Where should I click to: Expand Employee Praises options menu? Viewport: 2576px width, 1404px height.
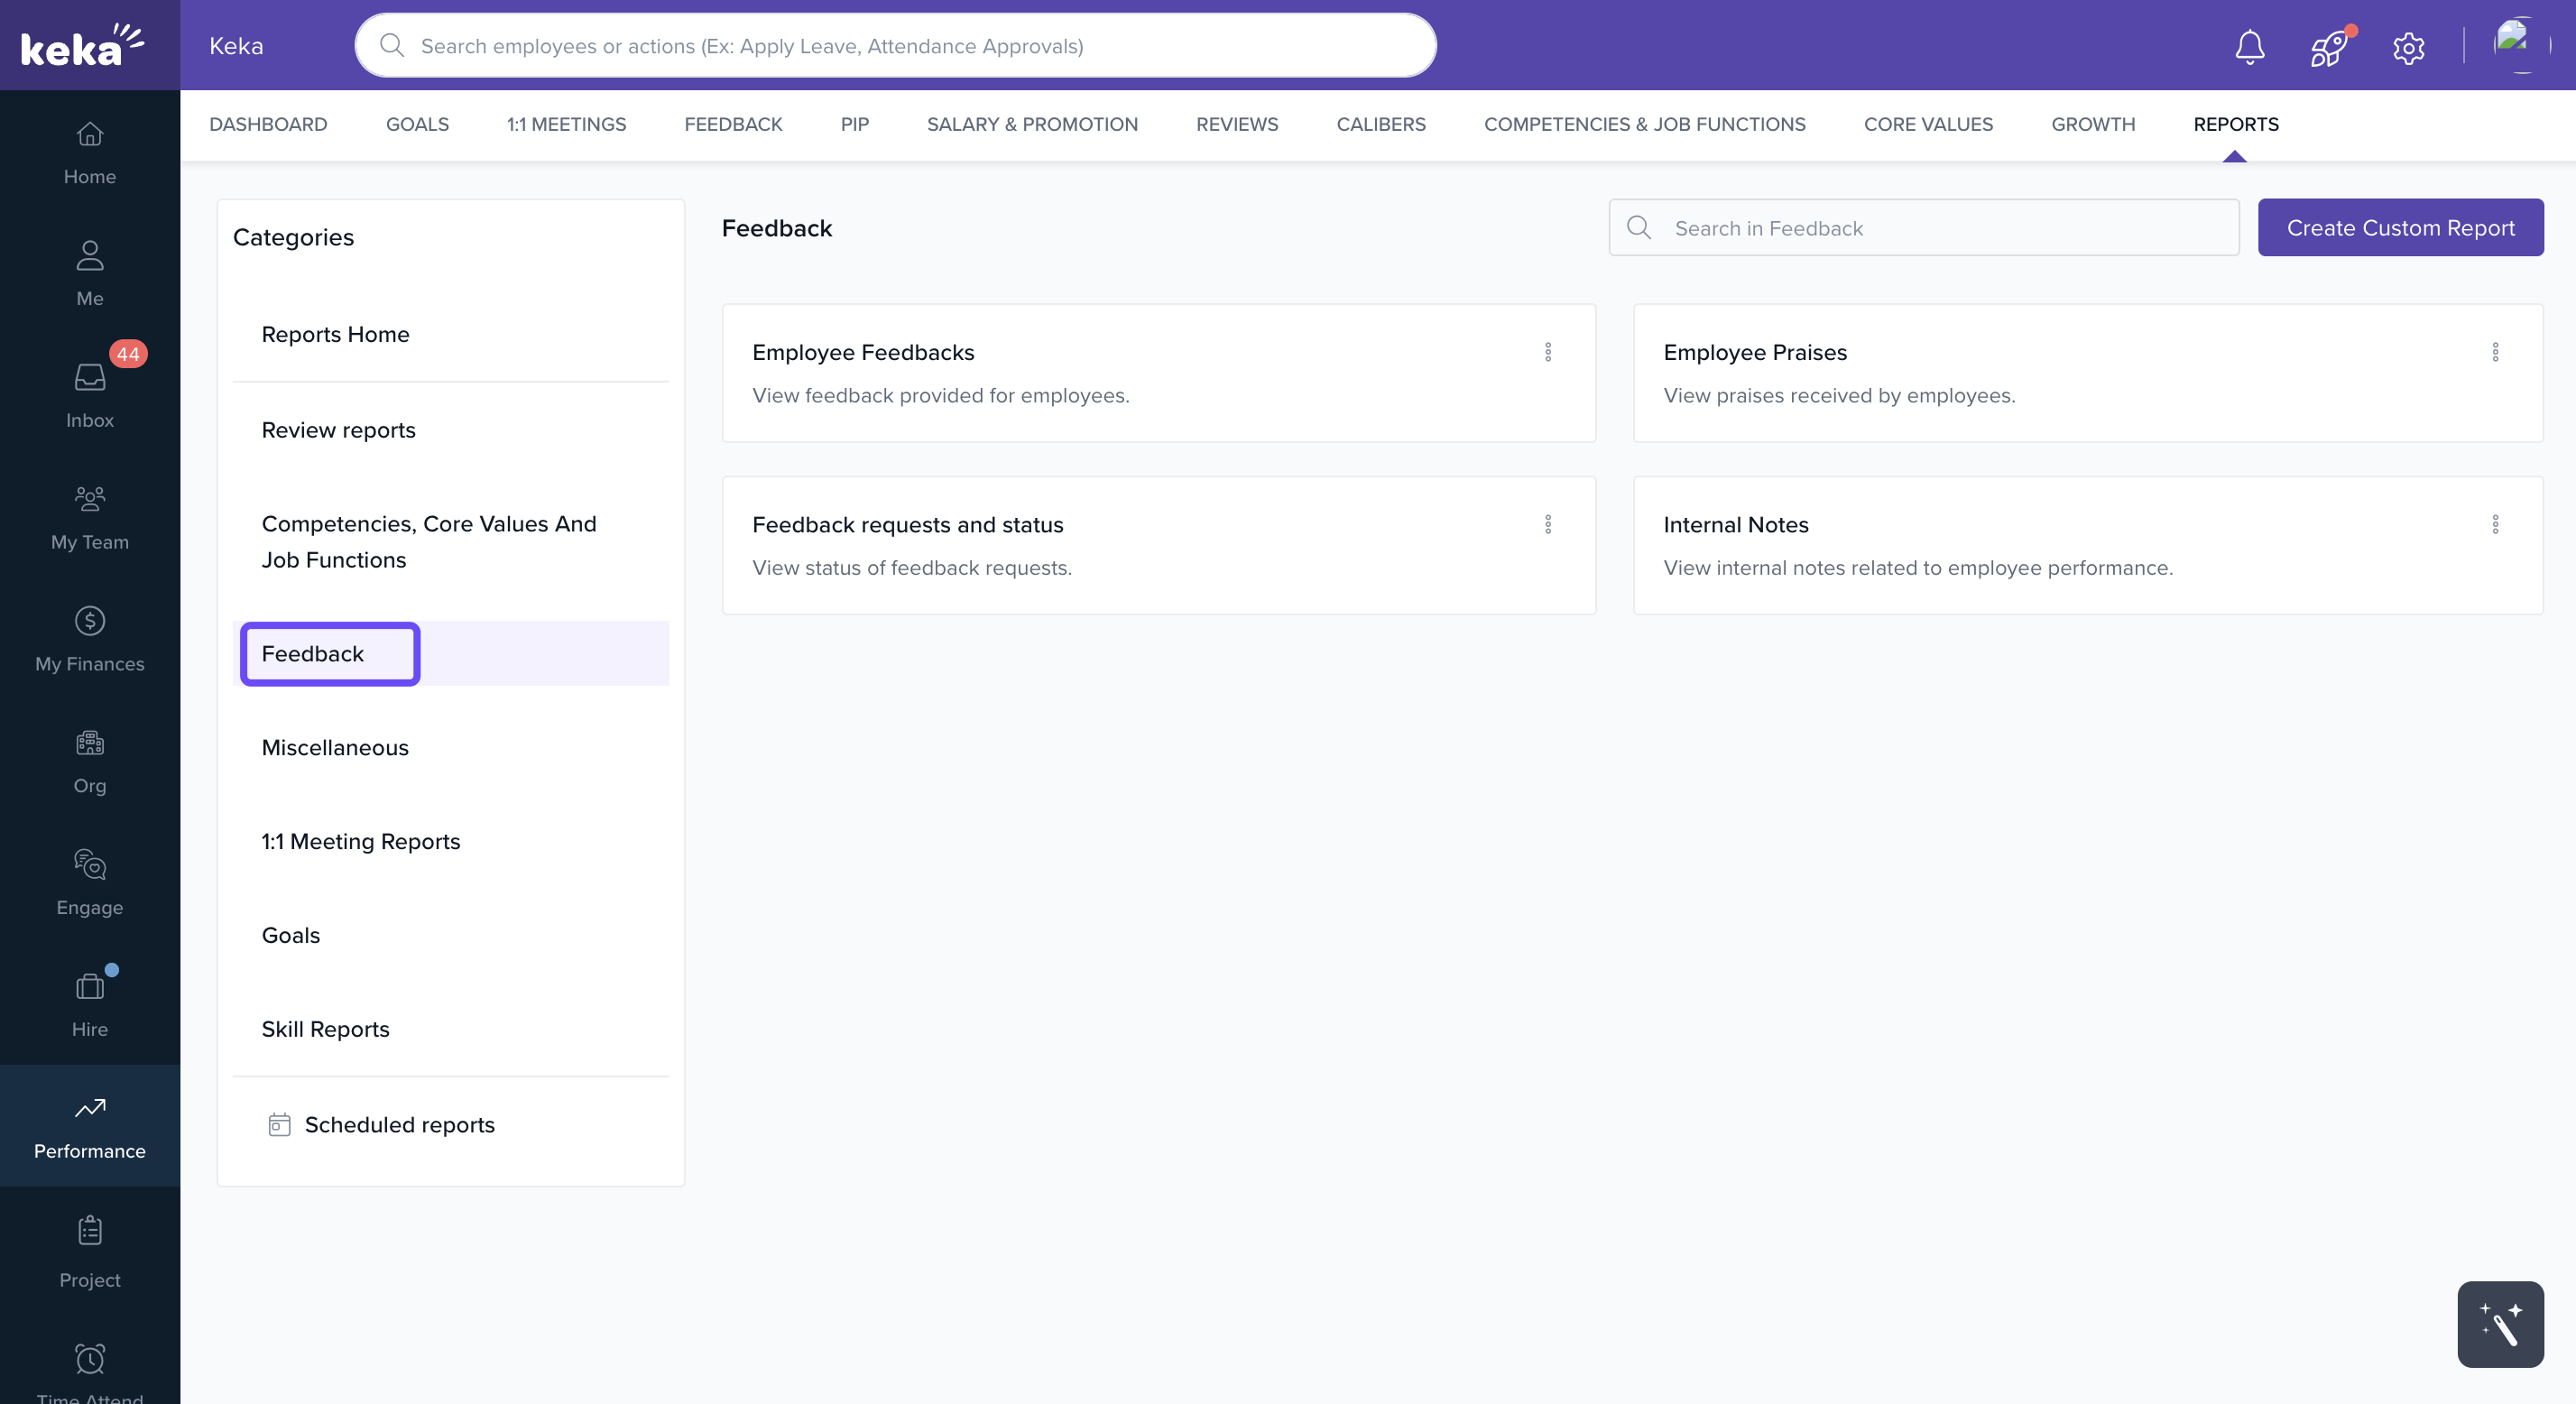pos(2494,352)
